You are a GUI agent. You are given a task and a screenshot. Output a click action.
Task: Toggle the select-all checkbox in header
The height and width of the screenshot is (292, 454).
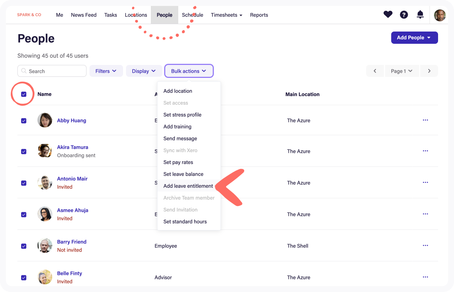click(24, 94)
